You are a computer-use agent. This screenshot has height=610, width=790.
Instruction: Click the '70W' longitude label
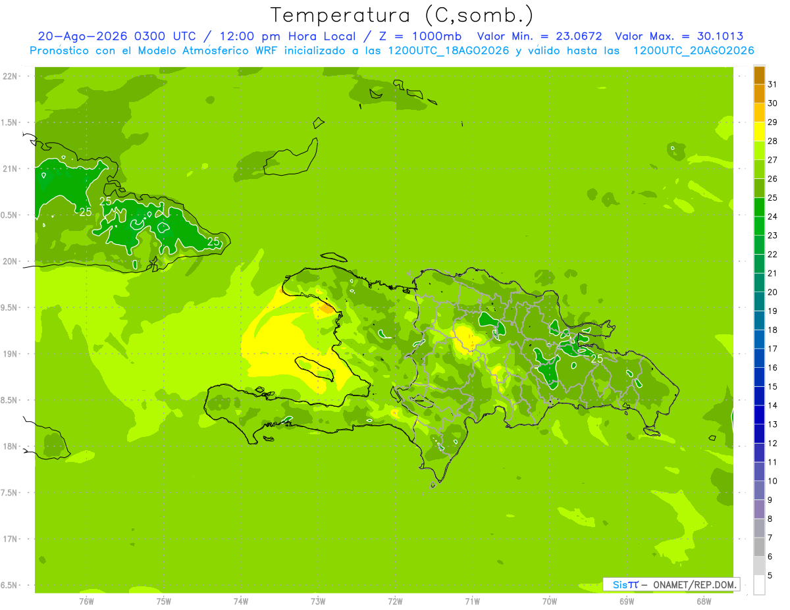point(550,601)
